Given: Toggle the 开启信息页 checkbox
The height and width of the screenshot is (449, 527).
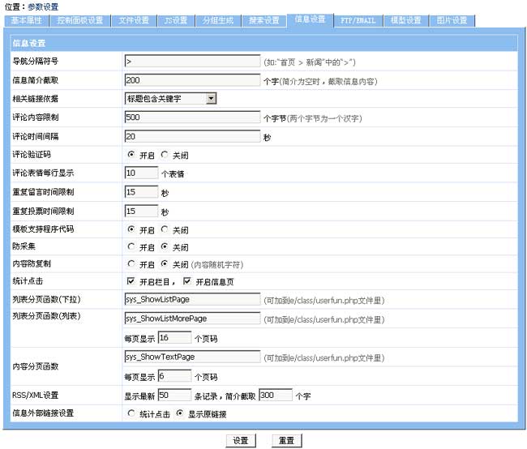Looking at the screenshot, I should tap(187, 281).
